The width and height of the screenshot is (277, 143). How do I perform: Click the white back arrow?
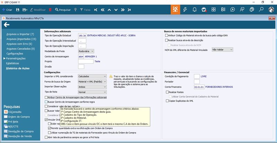click(x=7, y=25)
